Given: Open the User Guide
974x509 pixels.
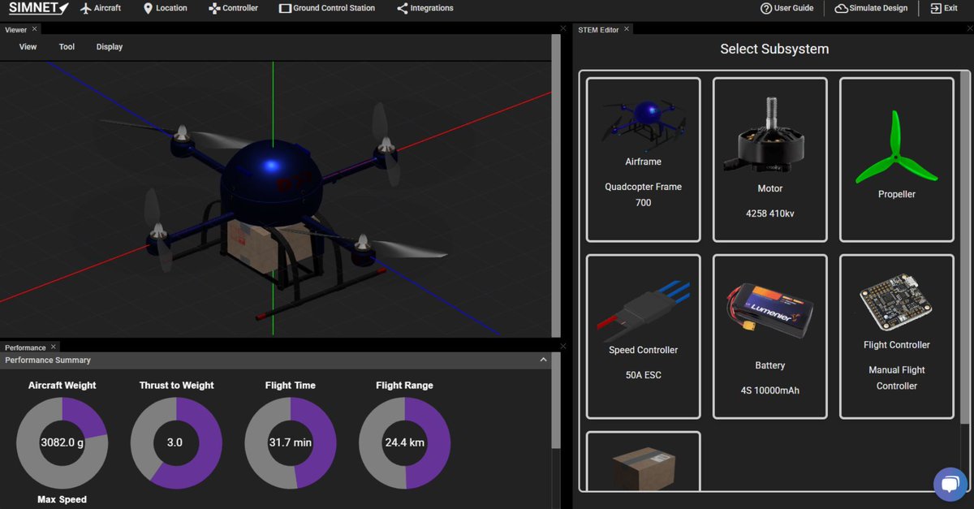Looking at the screenshot, I should point(787,8).
